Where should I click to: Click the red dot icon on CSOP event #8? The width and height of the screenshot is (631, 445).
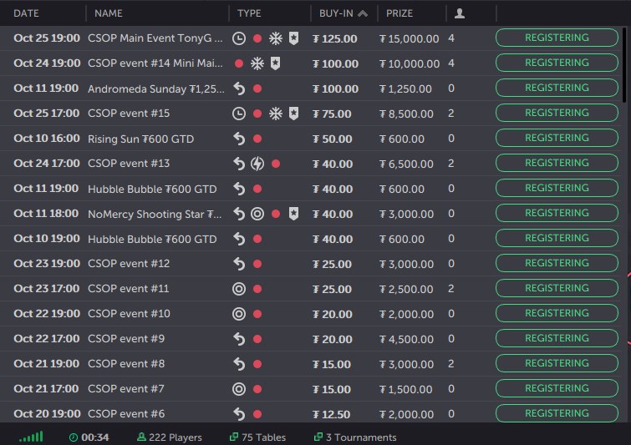[x=257, y=364]
